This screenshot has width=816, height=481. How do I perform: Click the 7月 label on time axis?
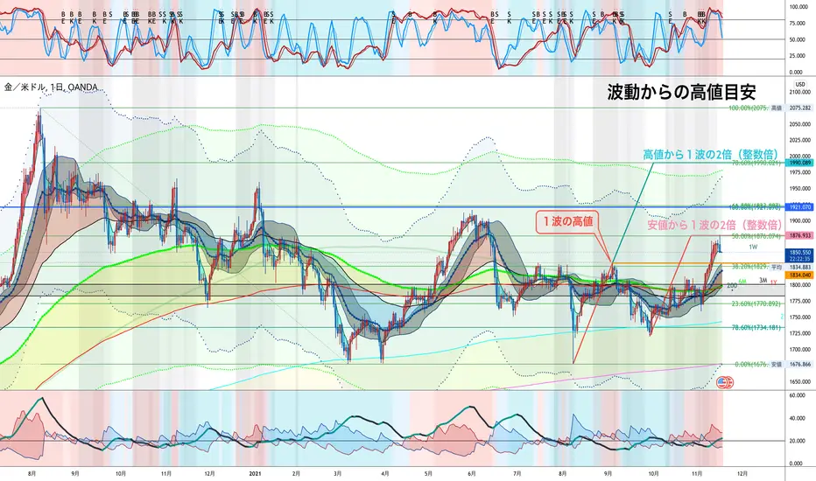[x=517, y=474]
